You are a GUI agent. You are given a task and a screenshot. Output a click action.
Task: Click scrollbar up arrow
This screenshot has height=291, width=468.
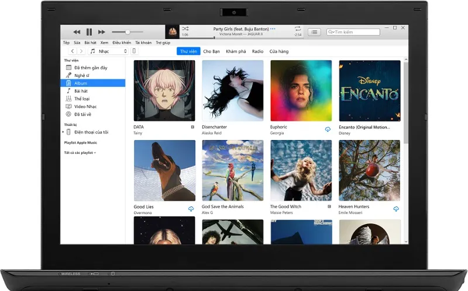pyautogui.click(x=406, y=60)
